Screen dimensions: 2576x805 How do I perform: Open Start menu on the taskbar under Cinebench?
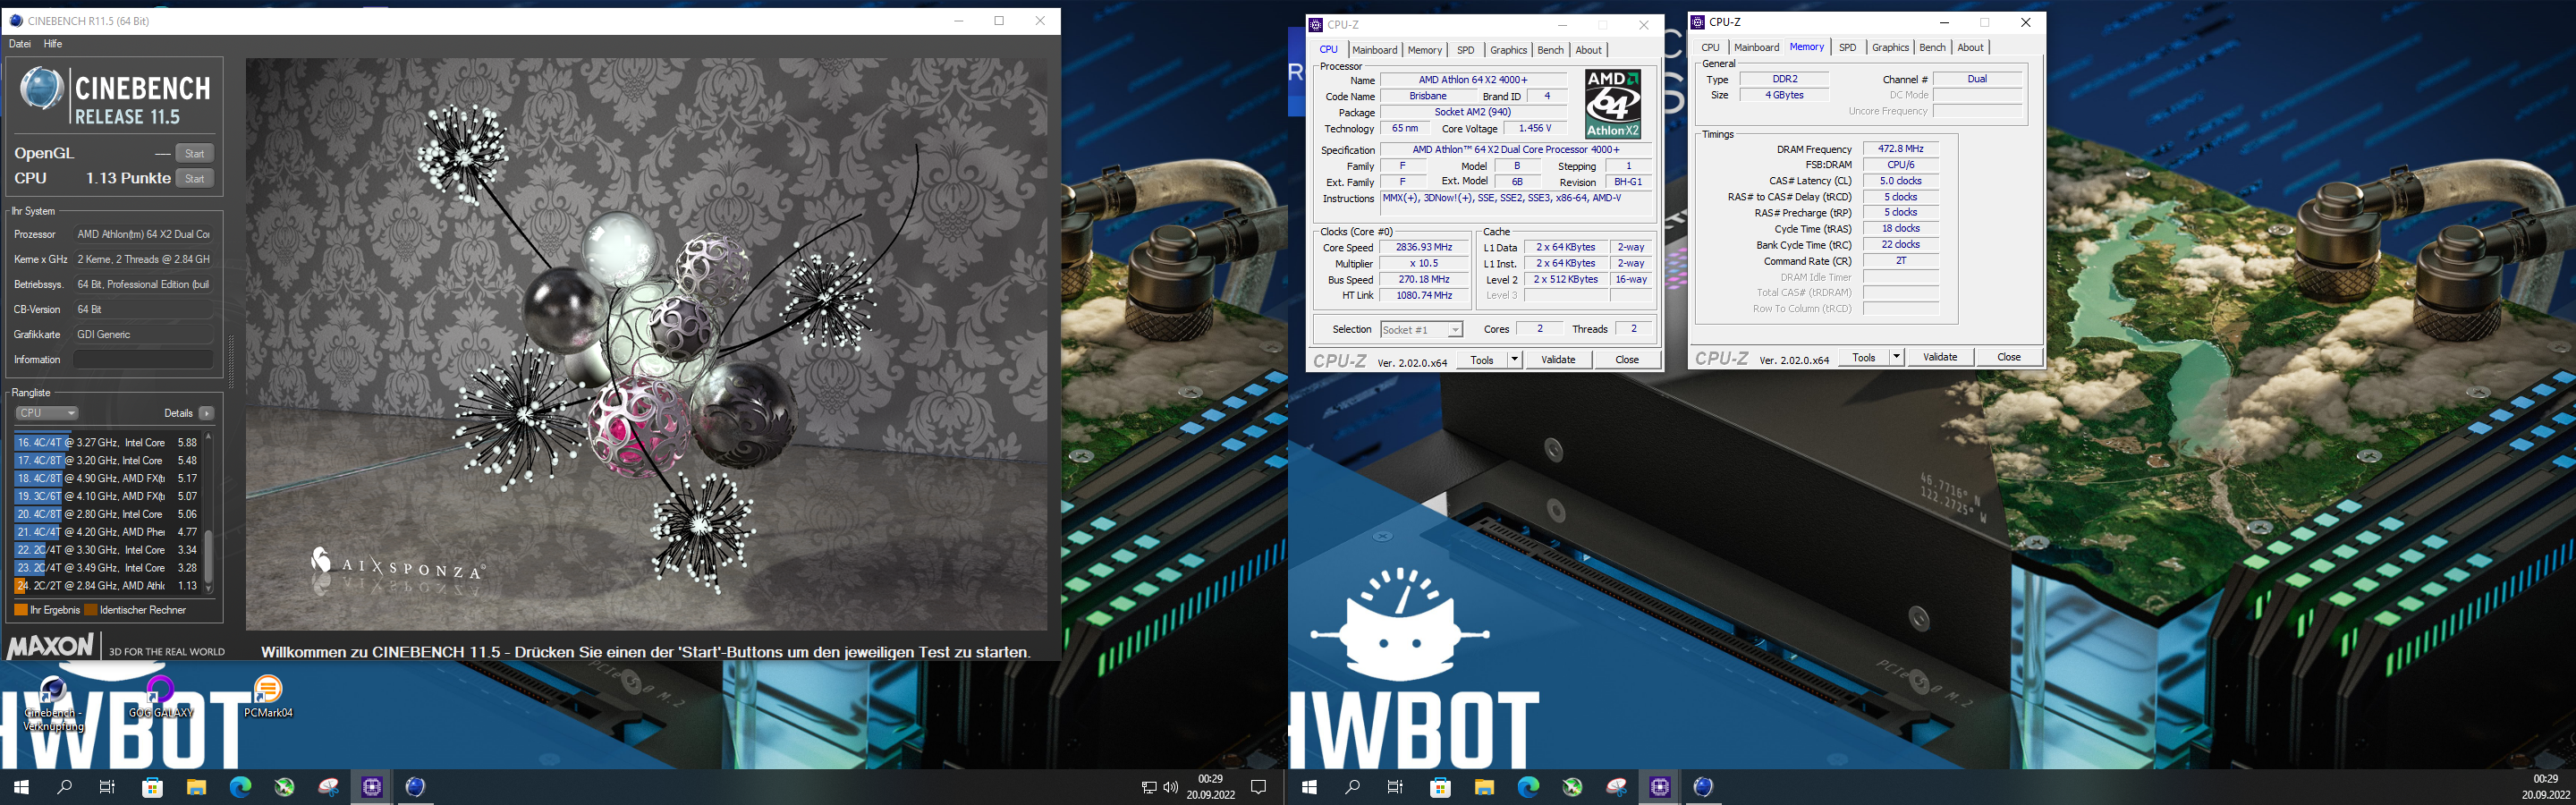21,787
